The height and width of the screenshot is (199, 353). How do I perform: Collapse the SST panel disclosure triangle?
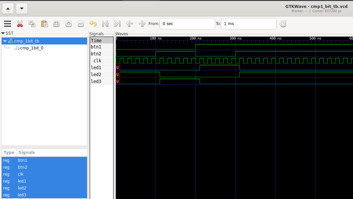click(3, 33)
